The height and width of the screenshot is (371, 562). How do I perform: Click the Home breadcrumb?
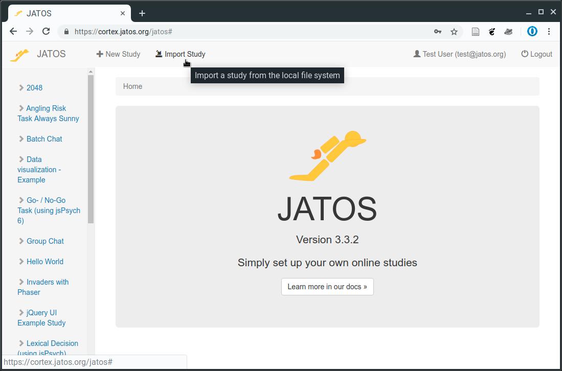click(x=132, y=86)
